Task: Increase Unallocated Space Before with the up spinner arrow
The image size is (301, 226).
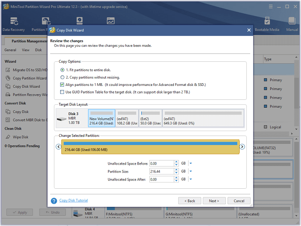Action: tap(176, 162)
